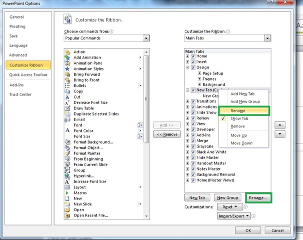The height and width of the screenshot is (240, 303).
Task: Click the New Tab button
Action: click(197, 197)
